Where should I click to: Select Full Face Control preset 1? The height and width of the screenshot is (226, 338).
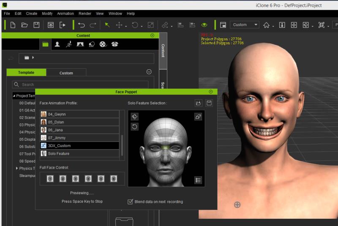pos(50,179)
